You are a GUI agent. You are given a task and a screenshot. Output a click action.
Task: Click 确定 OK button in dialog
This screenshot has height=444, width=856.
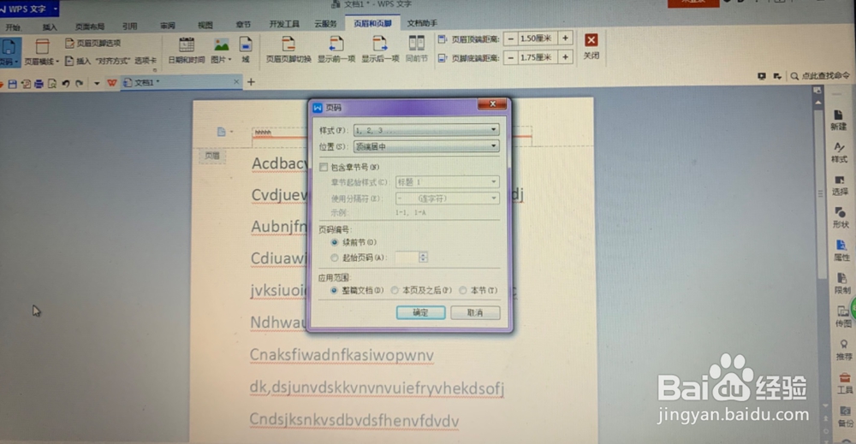pyautogui.click(x=420, y=312)
